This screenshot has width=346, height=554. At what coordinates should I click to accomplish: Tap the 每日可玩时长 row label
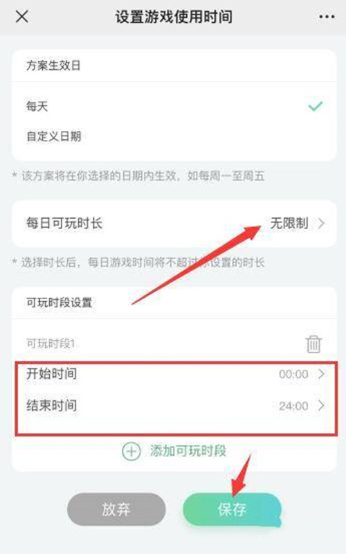64,223
